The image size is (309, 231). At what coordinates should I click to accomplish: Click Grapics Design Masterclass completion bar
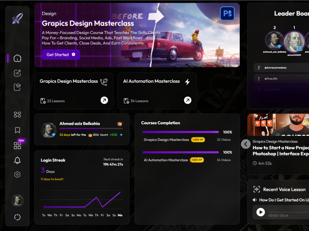[181, 132]
